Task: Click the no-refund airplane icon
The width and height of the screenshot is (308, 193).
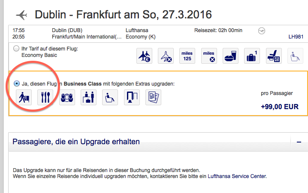Action: (x=166, y=56)
